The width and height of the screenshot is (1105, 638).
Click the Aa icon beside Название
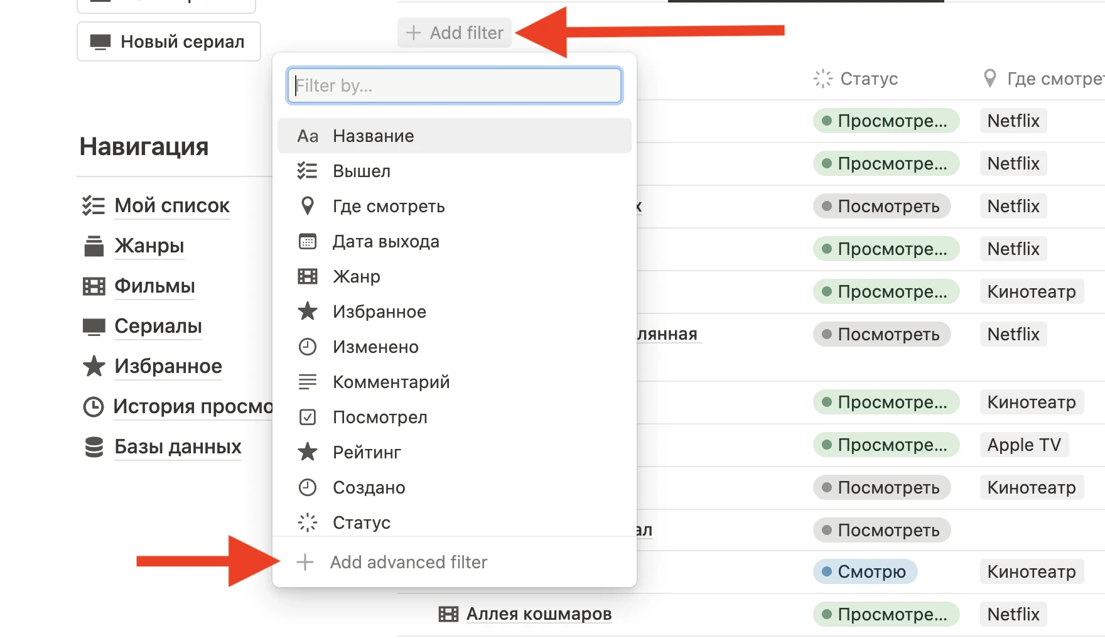308,136
